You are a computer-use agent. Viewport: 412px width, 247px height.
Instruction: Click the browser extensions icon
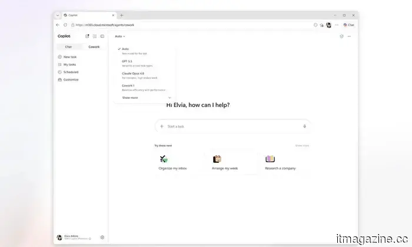coord(322,25)
